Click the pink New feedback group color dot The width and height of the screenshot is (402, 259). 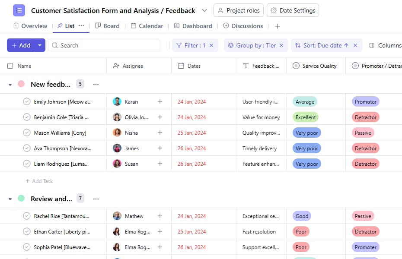[x=21, y=84]
